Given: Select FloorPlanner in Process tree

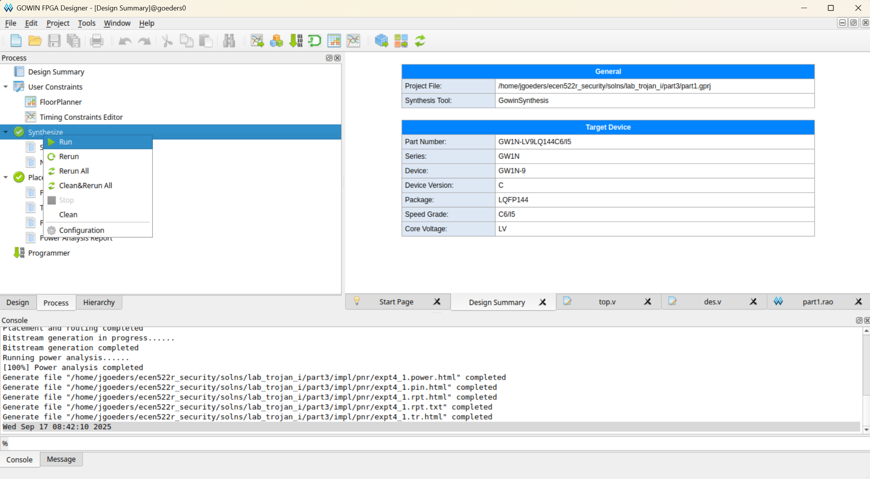Looking at the screenshot, I should coord(61,102).
